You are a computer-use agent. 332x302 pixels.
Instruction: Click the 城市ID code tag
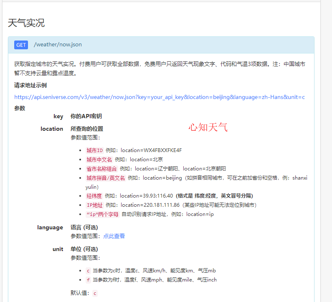coord(95,150)
